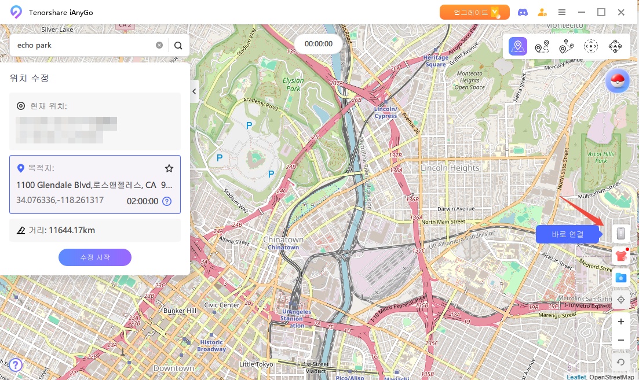Switch to multi-spot route mode

pyautogui.click(x=566, y=47)
